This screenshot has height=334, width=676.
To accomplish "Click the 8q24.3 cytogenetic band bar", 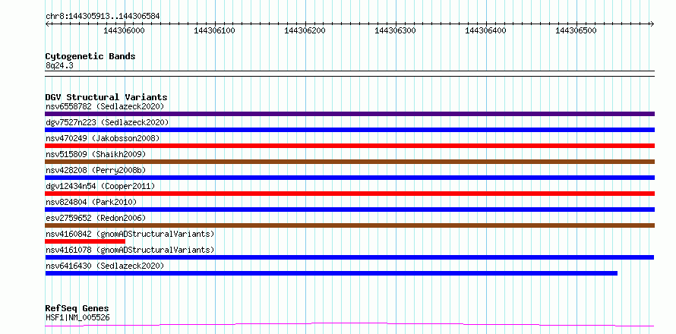I will pyautogui.click(x=349, y=74).
